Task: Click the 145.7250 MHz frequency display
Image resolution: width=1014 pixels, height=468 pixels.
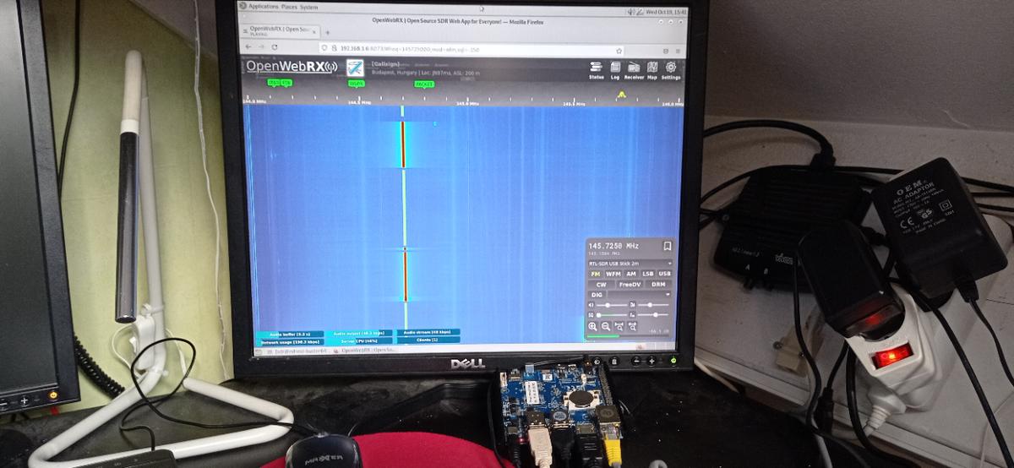Action: coord(613,246)
